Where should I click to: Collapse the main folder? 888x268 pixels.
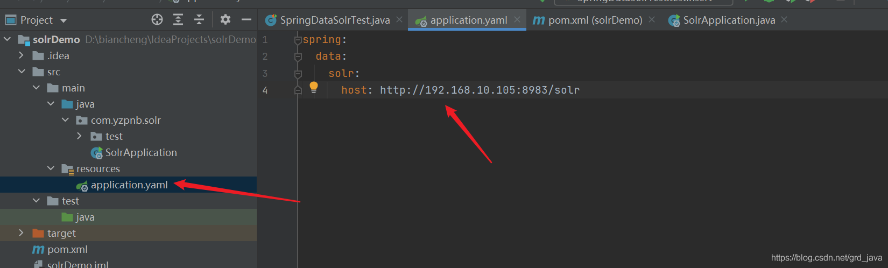[36, 87]
